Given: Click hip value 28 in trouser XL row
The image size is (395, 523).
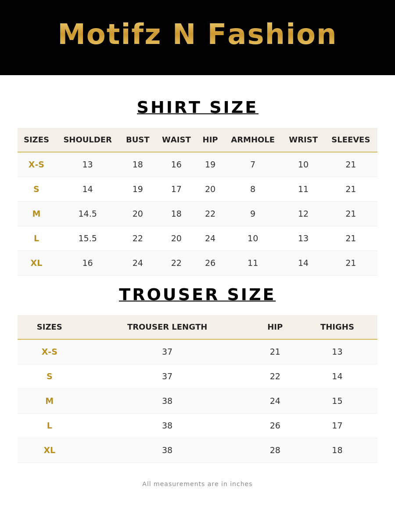Looking at the screenshot, I should pos(275,450).
